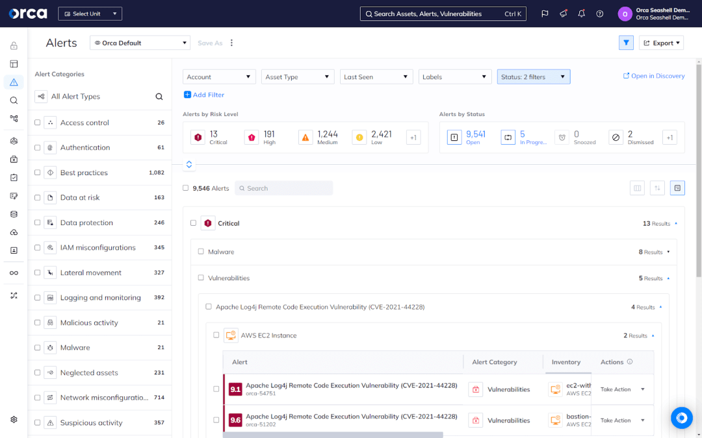
Task: Open the Labels filter dropdown
Action: [455, 77]
